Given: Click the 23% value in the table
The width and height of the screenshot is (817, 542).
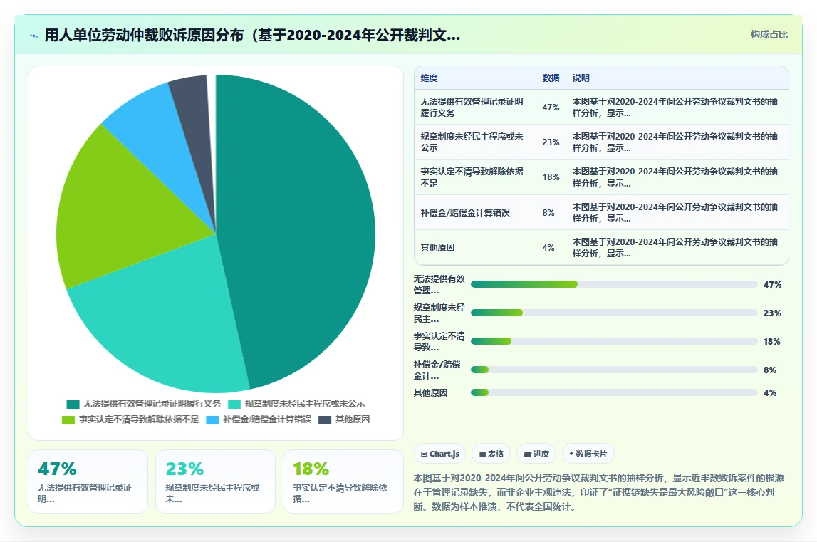Looking at the screenshot, I should pos(551,142).
